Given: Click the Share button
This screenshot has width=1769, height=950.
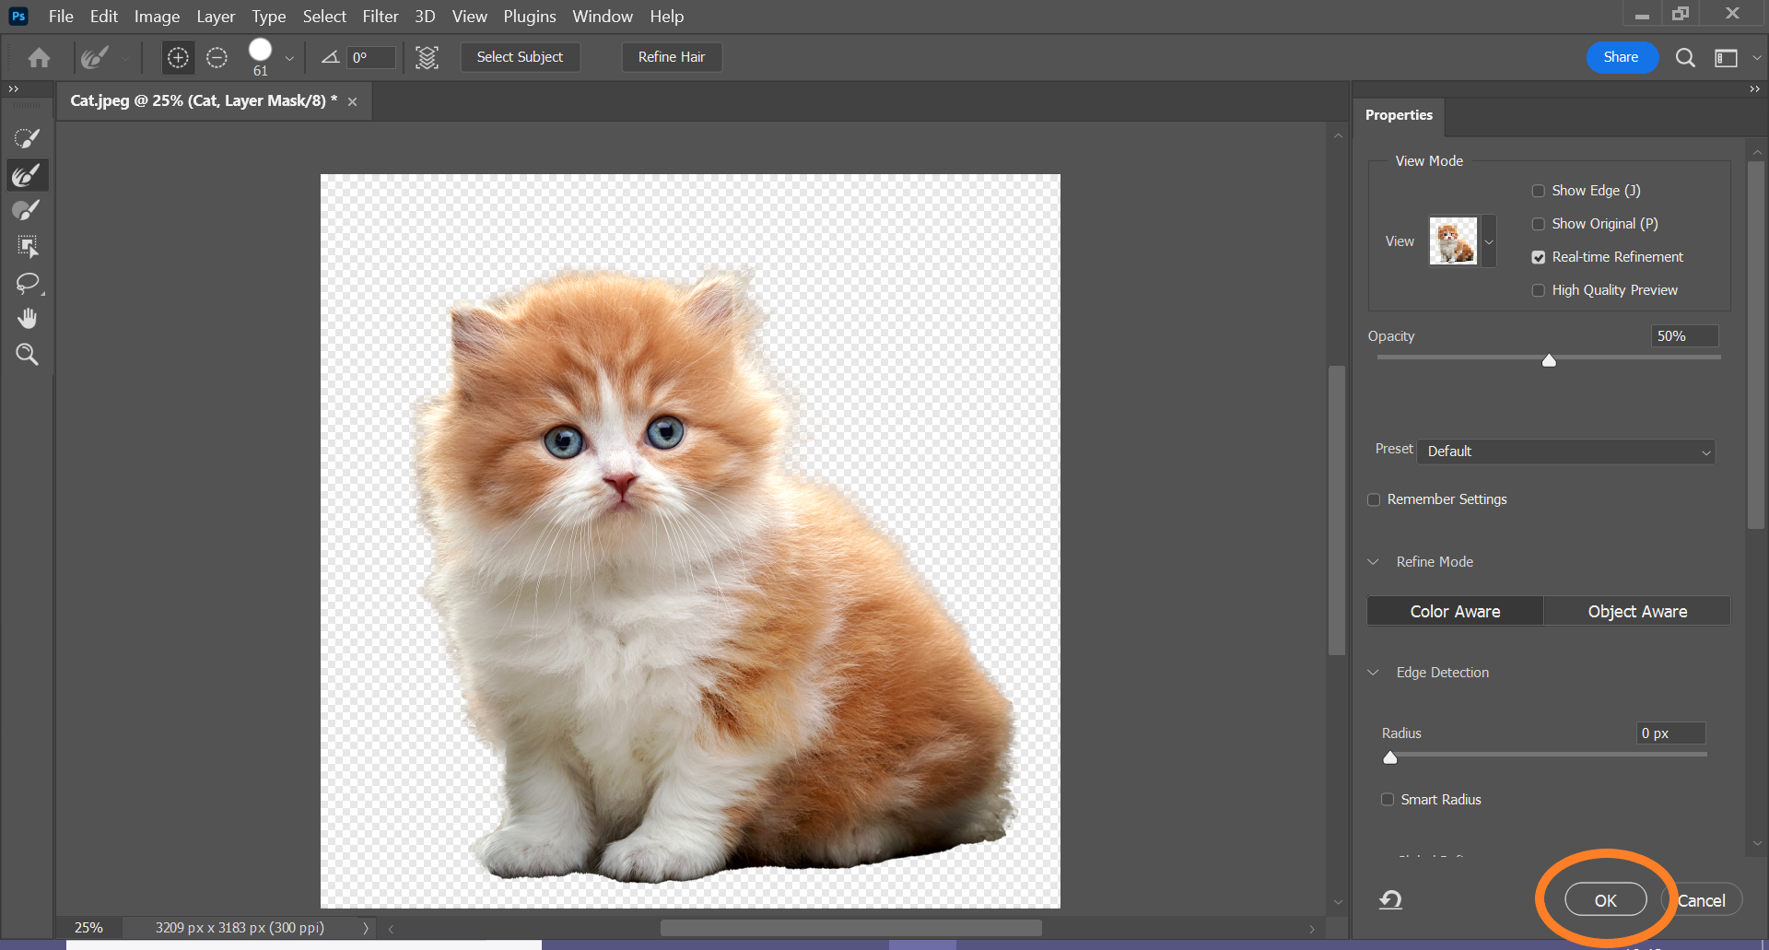Looking at the screenshot, I should tap(1621, 57).
